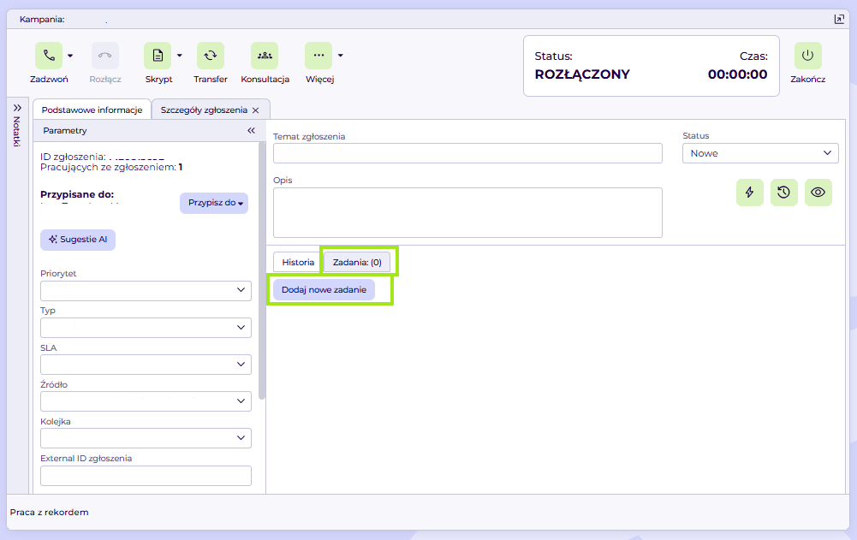This screenshot has width=857, height=540.
Task: Click the External ID zgłoszenia field
Action: pyautogui.click(x=146, y=476)
